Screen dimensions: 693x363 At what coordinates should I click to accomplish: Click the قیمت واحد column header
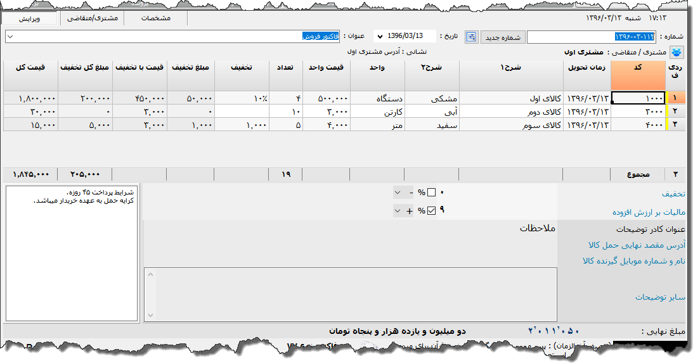pos(326,76)
